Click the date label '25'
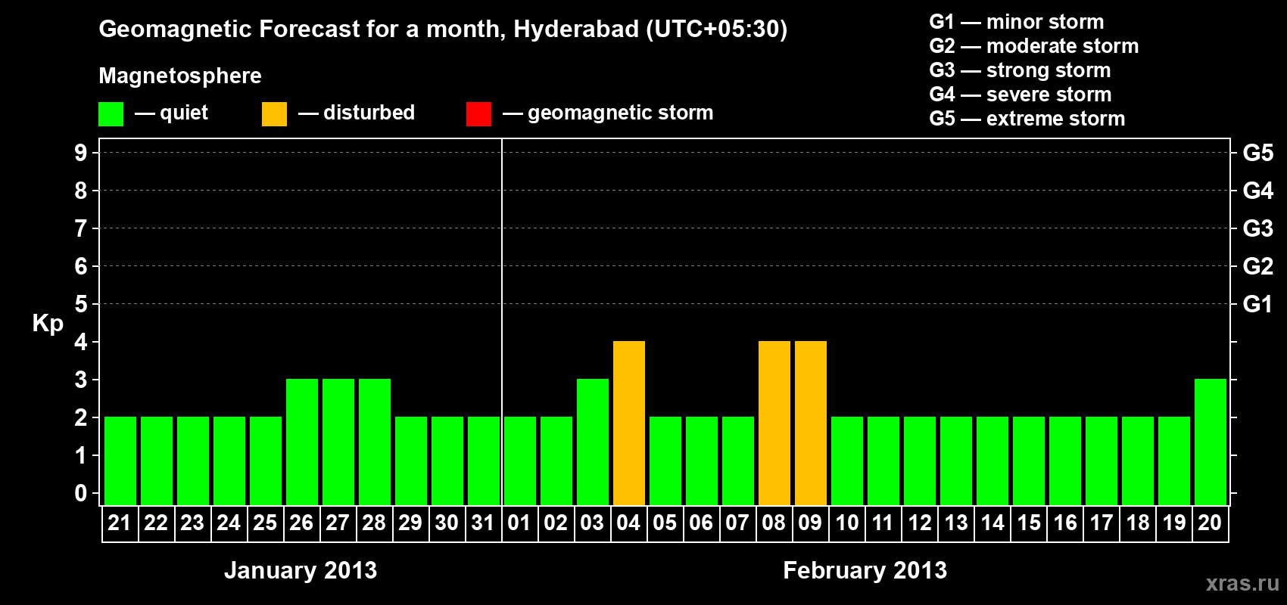Screen dimensions: 1287x605 265,523
